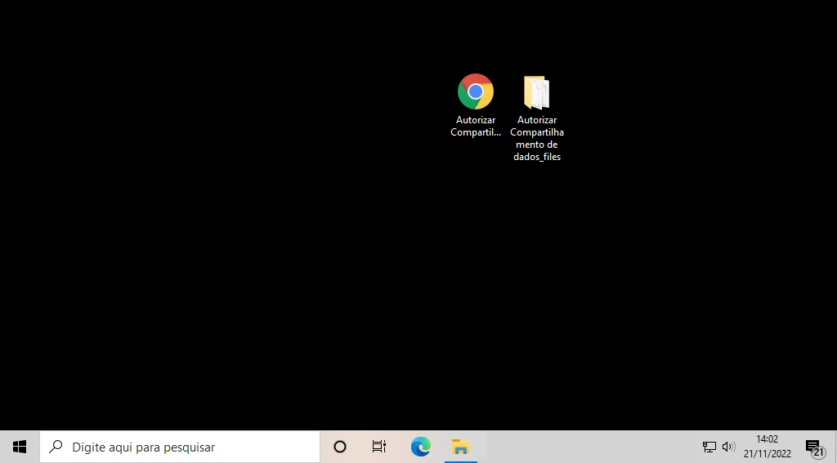This screenshot has width=837, height=463.
Task: Open the Windows Start menu
Action: [20, 447]
